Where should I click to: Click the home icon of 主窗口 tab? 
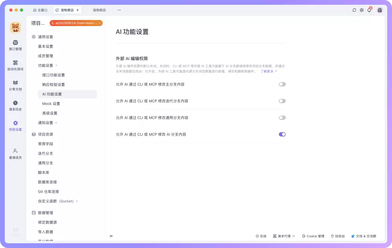pos(34,10)
